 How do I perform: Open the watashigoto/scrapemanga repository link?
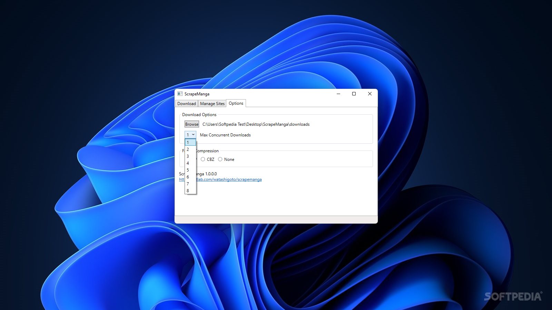point(229,179)
